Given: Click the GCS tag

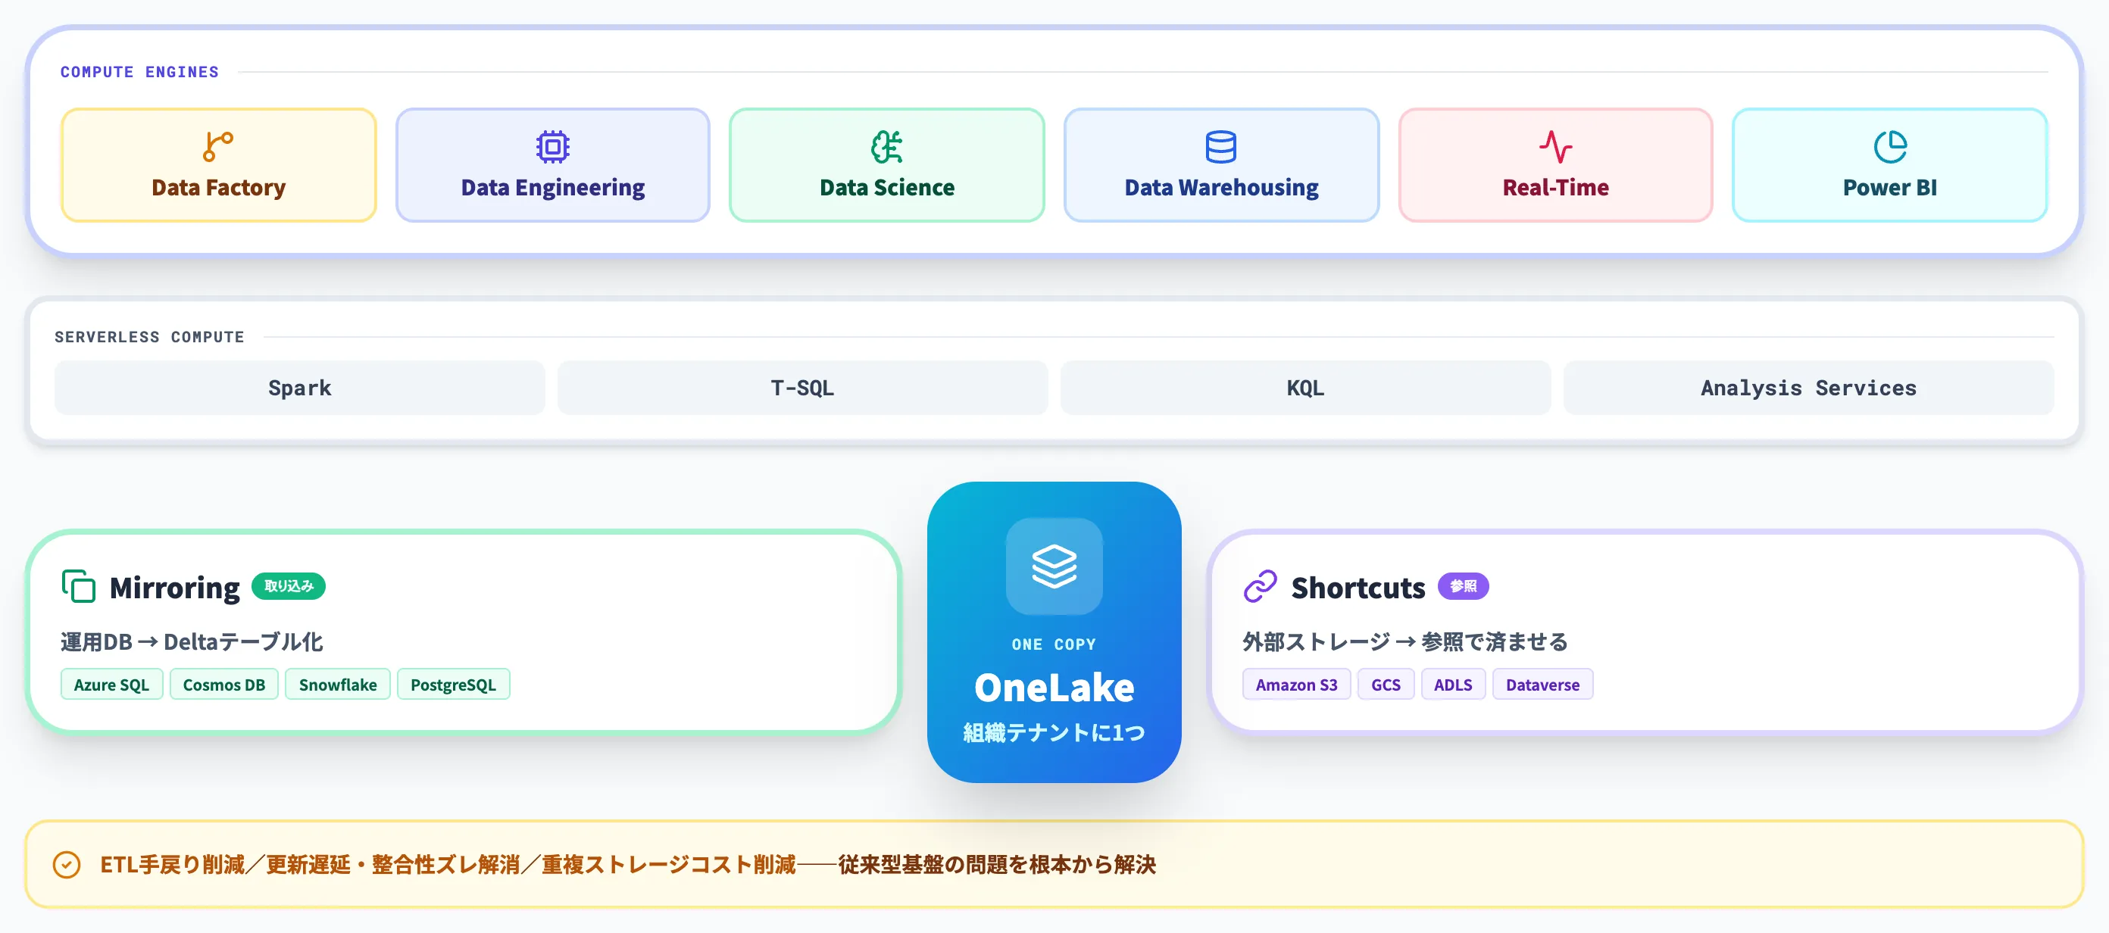Looking at the screenshot, I should pos(1386,684).
